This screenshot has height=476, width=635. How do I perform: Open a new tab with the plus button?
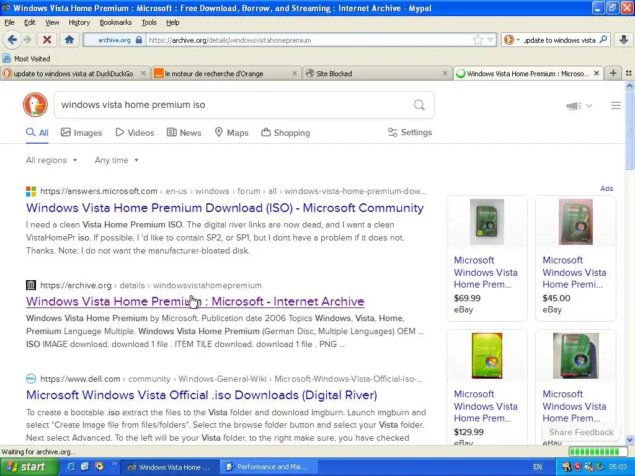[613, 73]
